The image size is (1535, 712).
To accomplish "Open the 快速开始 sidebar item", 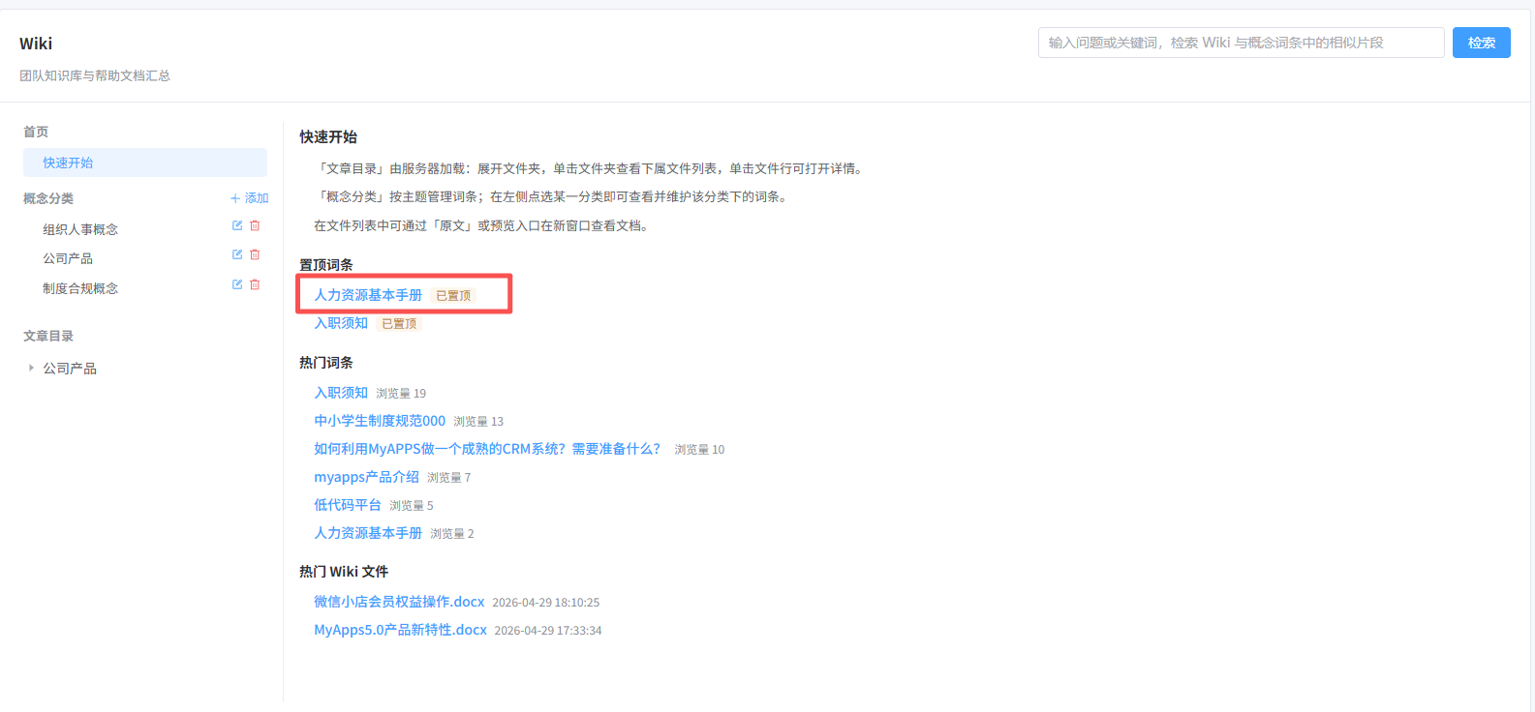I will (145, 163).
